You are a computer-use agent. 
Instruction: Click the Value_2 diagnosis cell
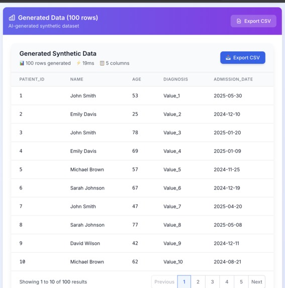172,114
